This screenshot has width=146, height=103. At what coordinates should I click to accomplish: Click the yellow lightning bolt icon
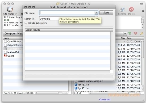[141, 33]
